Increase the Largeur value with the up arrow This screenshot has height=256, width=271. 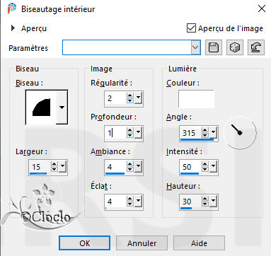(x=54, y=164)
